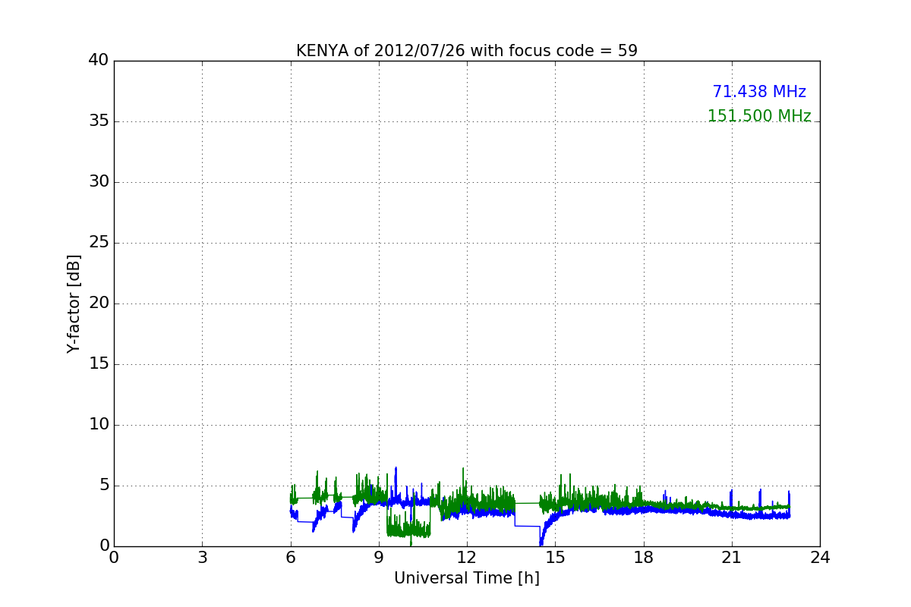Image resolution: width=911 pixels, height=607 pixels.
Task: Click the y-axis tick label '5'
Action: [103, 485]
